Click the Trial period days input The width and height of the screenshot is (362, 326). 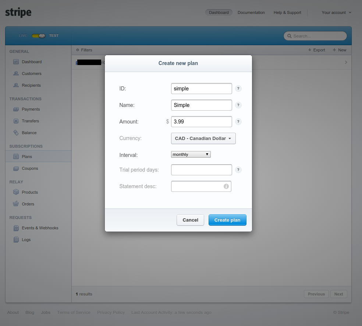point(201,170)
